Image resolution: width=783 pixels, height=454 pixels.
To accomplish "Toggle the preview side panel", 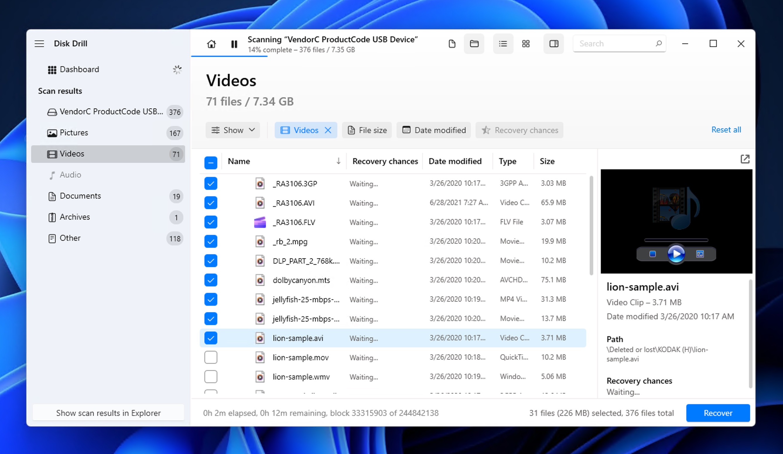I will (553, 44).
